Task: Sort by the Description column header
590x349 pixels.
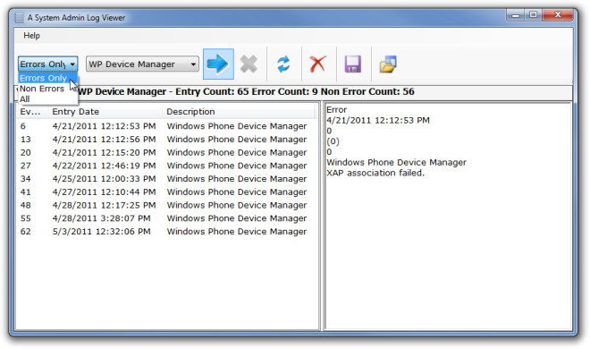Action: (x=239, y=112)
